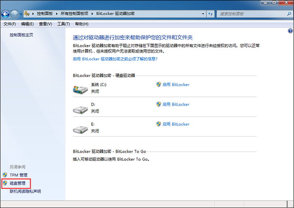Viewport: 294px width, 208px height.
Task: Click shield icon for D: 启用 BitLocker
Action: click(x=159, y=104)
